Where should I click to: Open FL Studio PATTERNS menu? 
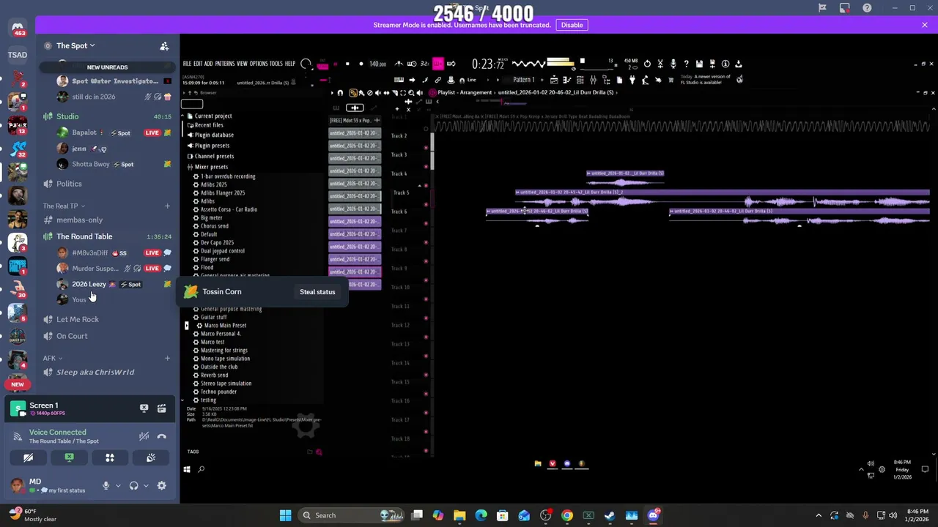click(225, 64)
